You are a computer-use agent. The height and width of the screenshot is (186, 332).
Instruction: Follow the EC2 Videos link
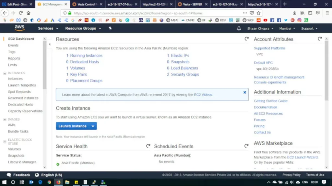[203, 95]
